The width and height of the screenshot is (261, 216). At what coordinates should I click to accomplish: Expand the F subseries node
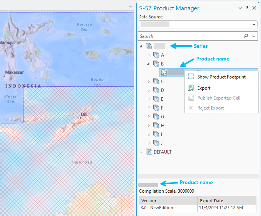pyautogui.click(x=149, y=108)
